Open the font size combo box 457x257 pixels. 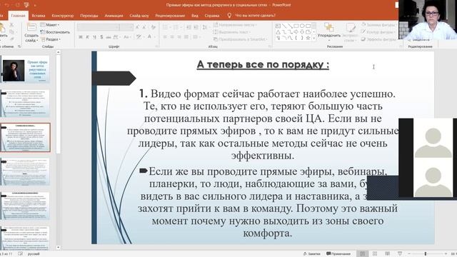point(126,27)
